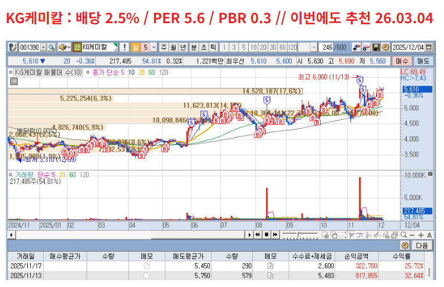The height and width of the screenshot is (287, 444).
Task: Select the 60 interval button
Action: [282, 47]
